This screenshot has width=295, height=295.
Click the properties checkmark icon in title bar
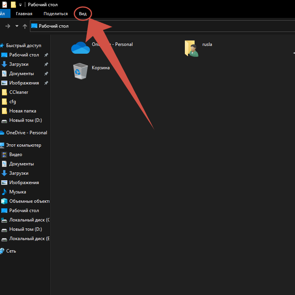click(x=5, y=5)
